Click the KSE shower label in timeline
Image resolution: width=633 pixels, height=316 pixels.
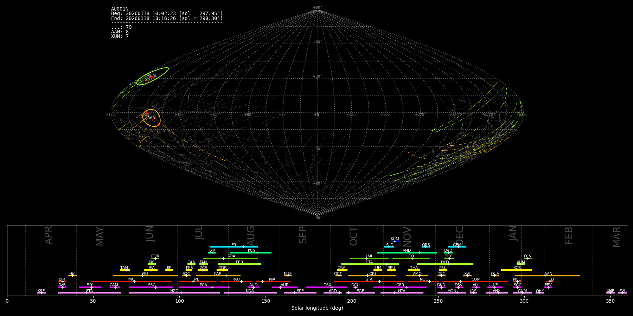coord(41,291)
